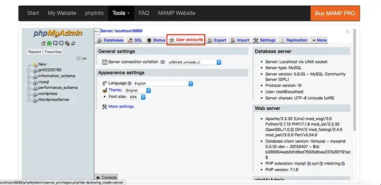Switch to the Import tab
The height and width of the screenshot is (185, 381).
pyautogui.click(x=240, y=40)
